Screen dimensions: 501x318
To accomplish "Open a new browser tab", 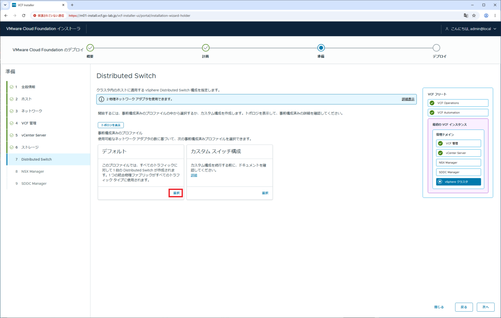I will pos(72,5).
